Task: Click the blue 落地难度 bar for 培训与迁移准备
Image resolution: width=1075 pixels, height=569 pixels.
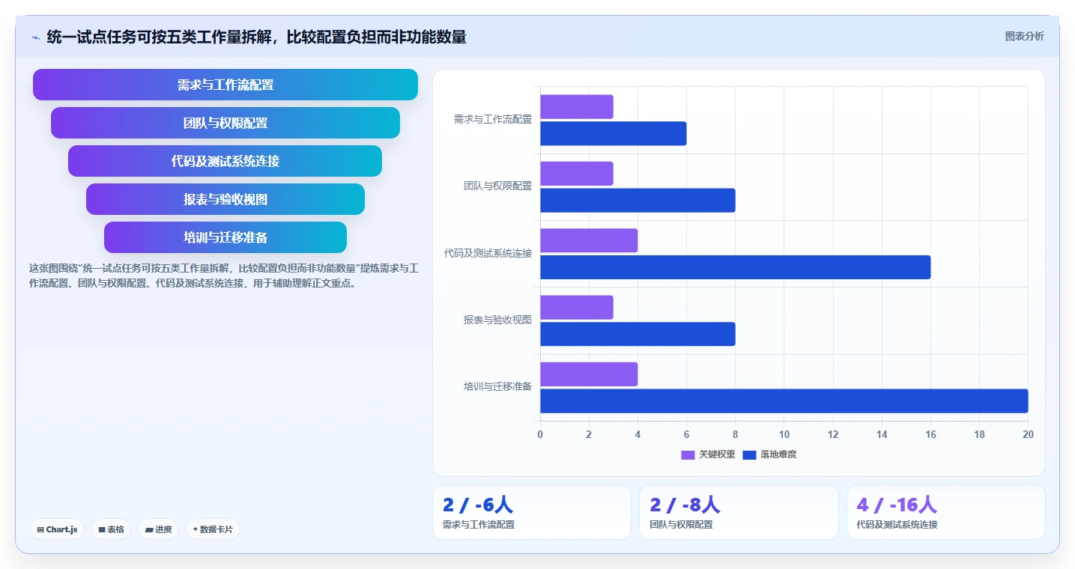Action: click(x=784, y=401)
